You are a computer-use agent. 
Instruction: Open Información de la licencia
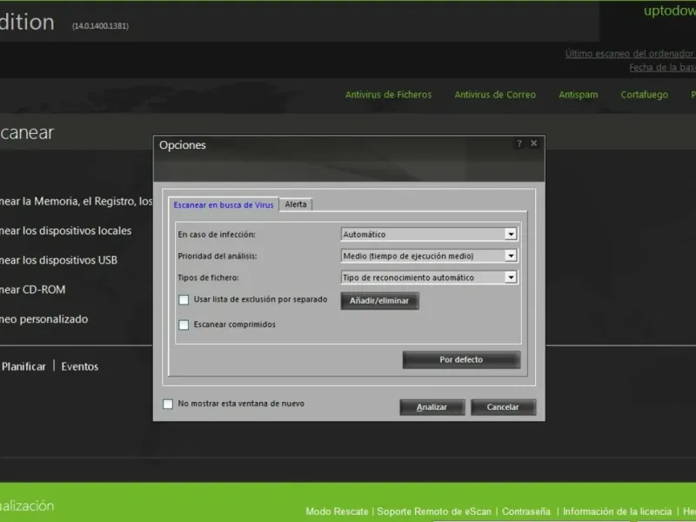(x=617, y=512)
